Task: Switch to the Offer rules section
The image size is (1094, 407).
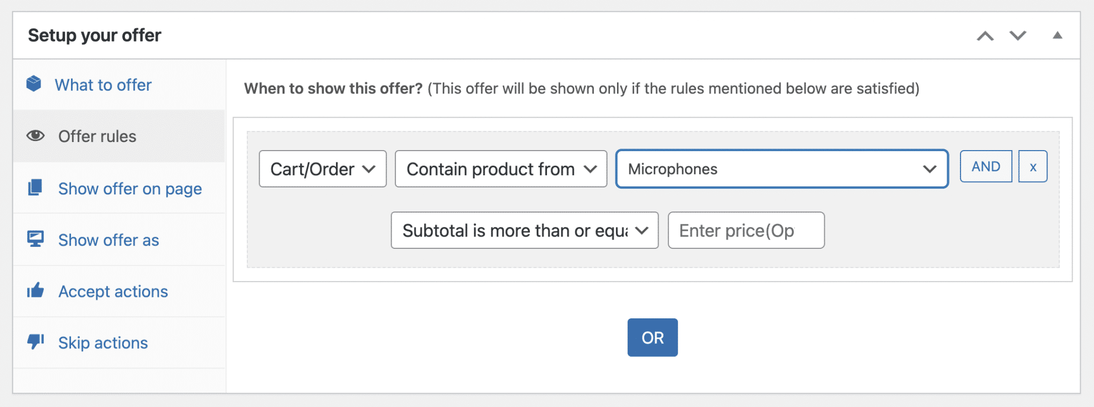Action: pyautogui.click(x=97, y=136)
